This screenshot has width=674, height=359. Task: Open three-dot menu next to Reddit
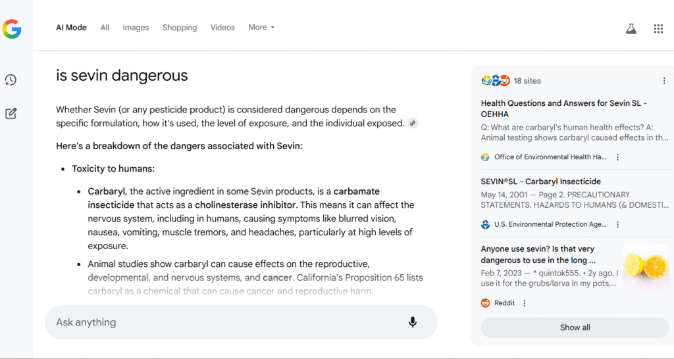[525, 303]
